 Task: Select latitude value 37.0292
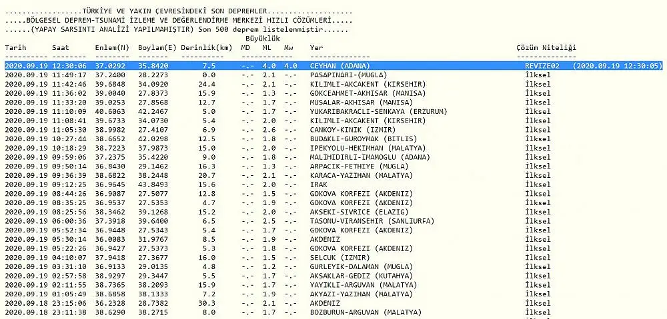(x=110, y=66)
